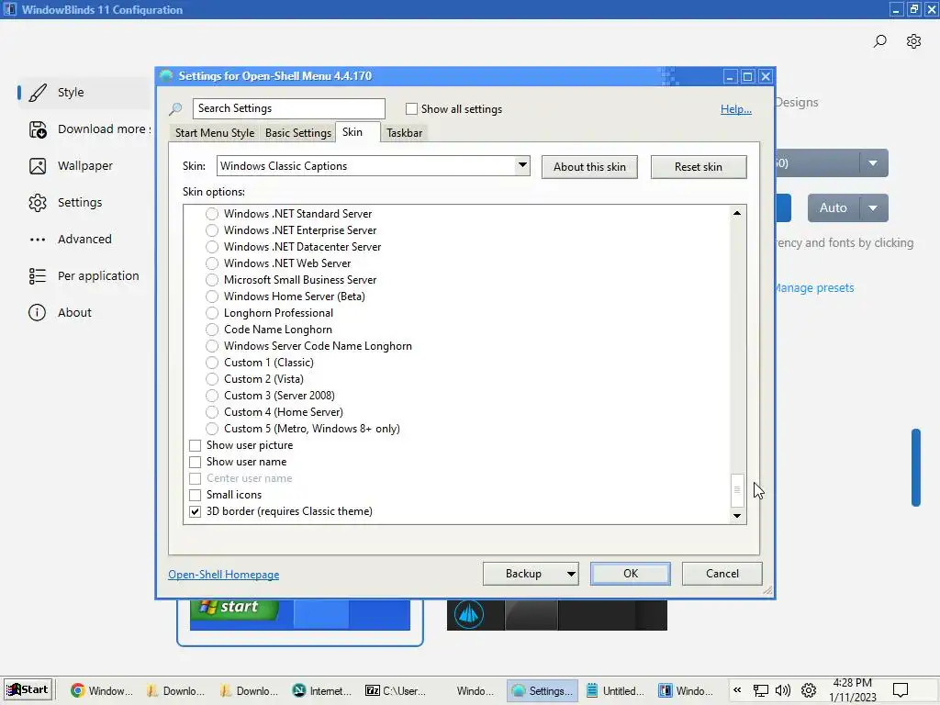This screenshot has height=705, width=940.
Task: Select Microsoft Small Business Server option
Action: pos(212,280)
